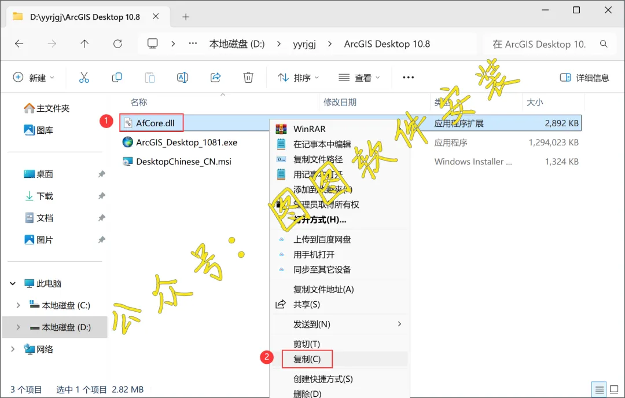This screenshot has height=398, width=625.
Task: Open 文档 in the navigation pane
Action: [x=38, y=218]
